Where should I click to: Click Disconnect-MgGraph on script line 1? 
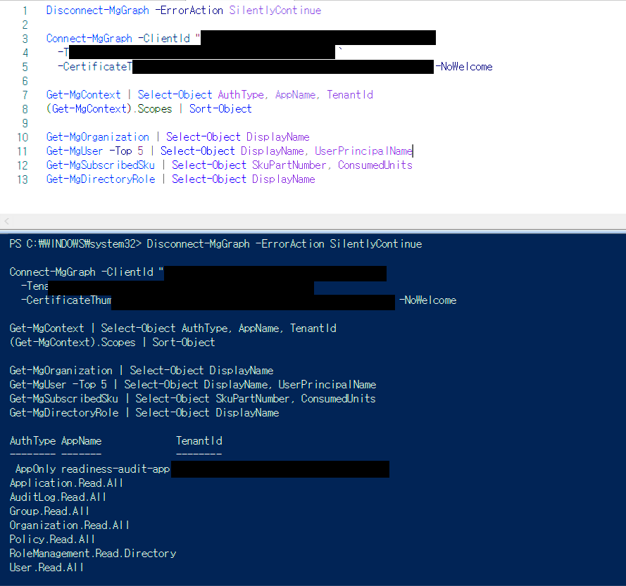point(97,11)
